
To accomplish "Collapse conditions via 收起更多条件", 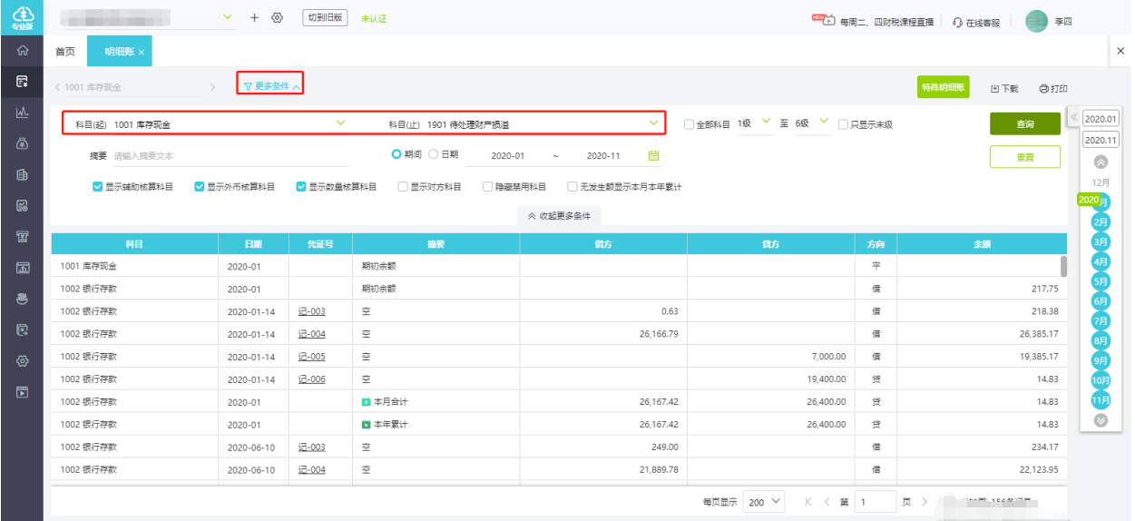I will pos(559,216).
